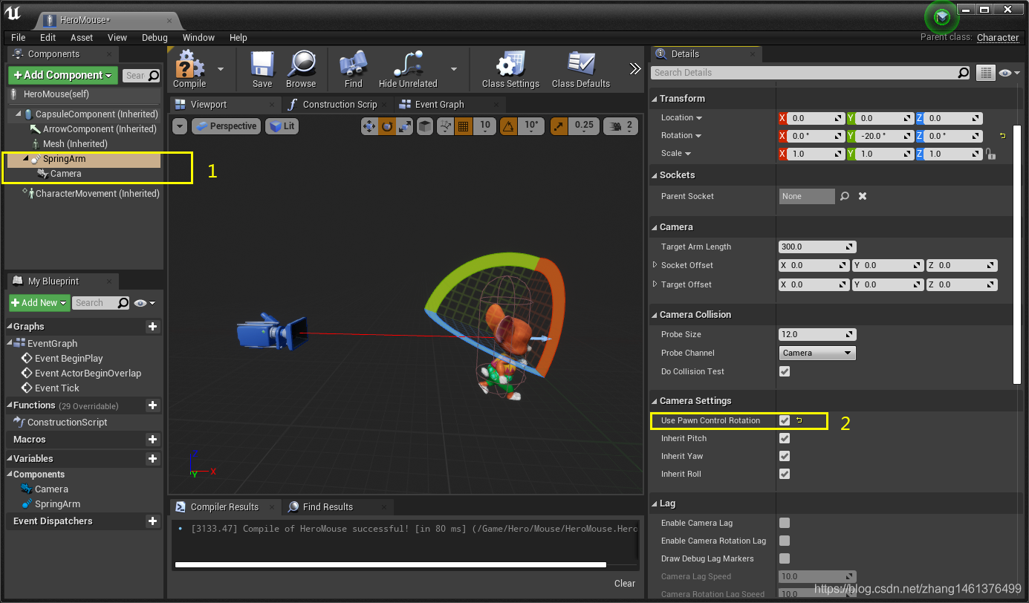Collapse the Transform section
This screenshot has height=603, width=1029.
point(655,99)
